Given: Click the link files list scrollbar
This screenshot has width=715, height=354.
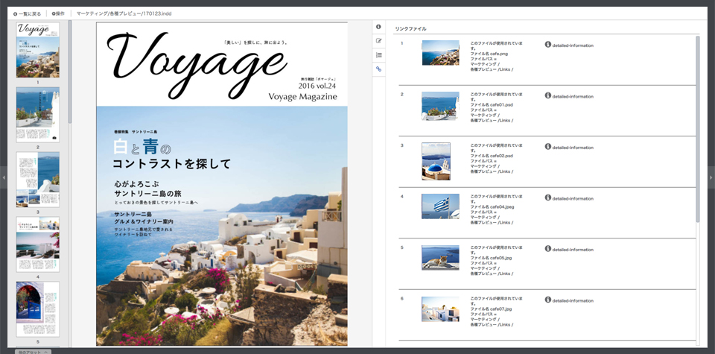Looking at the screenshot, I should click(x=698, y=129).
